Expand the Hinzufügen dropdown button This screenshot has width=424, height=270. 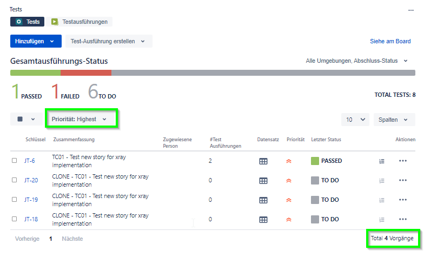tap(36, 41)
